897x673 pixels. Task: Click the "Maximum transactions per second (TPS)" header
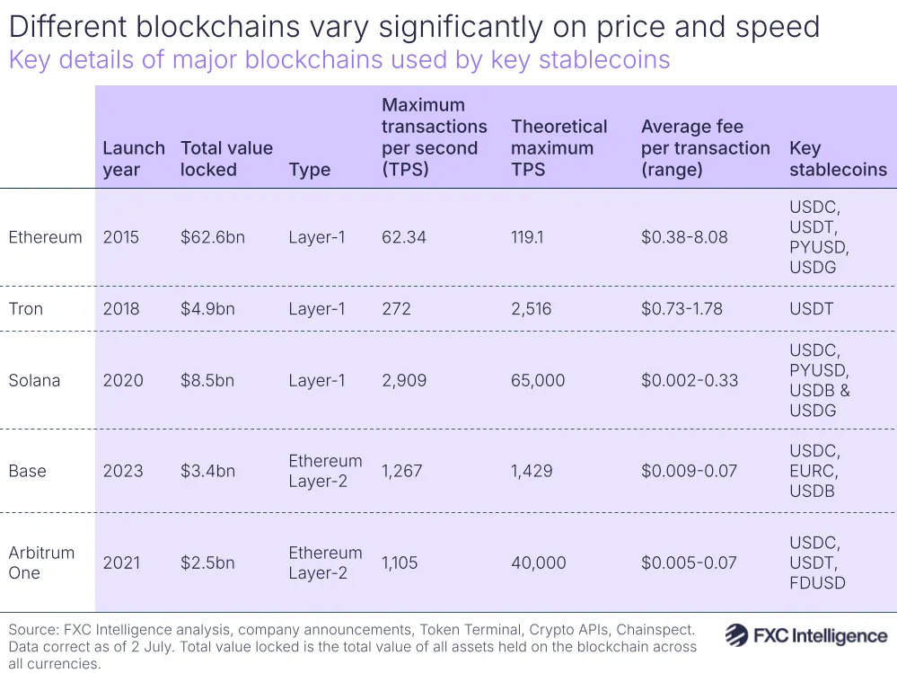pos(435,137)
